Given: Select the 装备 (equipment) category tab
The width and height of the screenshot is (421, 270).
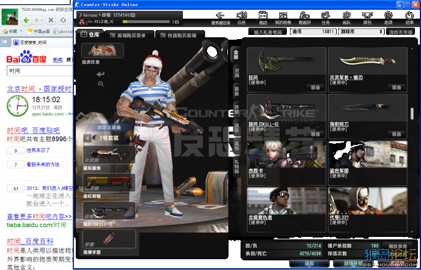Looking at the screenshot, I should [x=236, y=91].
